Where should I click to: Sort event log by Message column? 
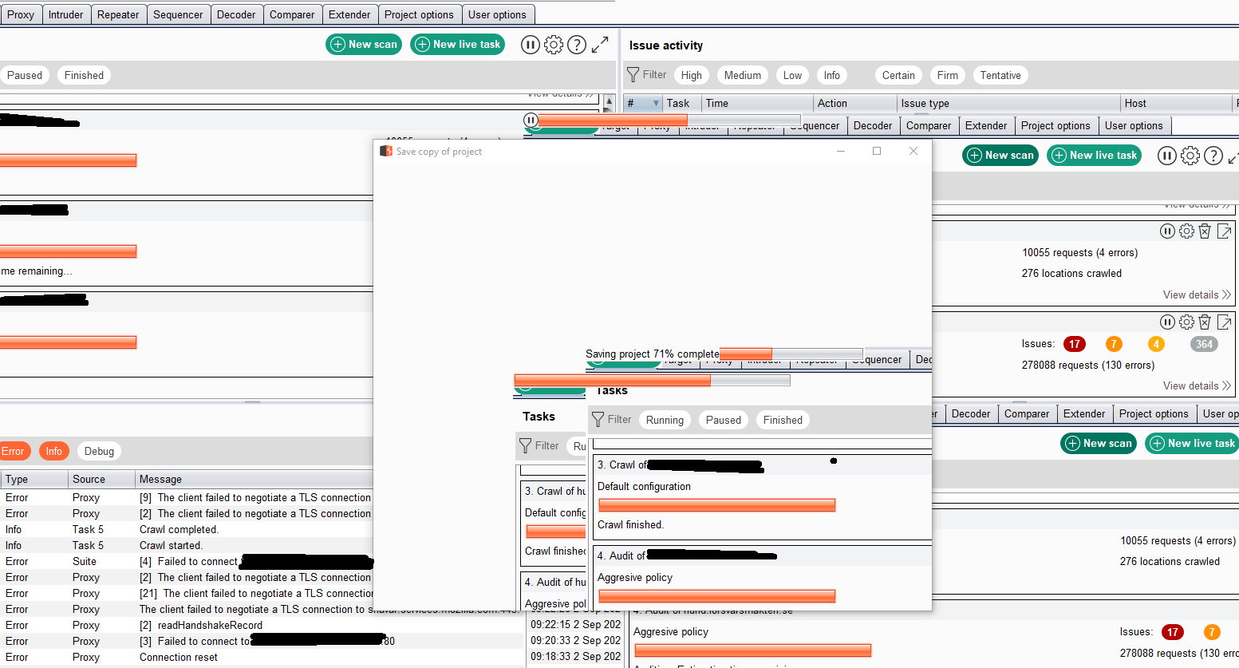tap(254, 479)
